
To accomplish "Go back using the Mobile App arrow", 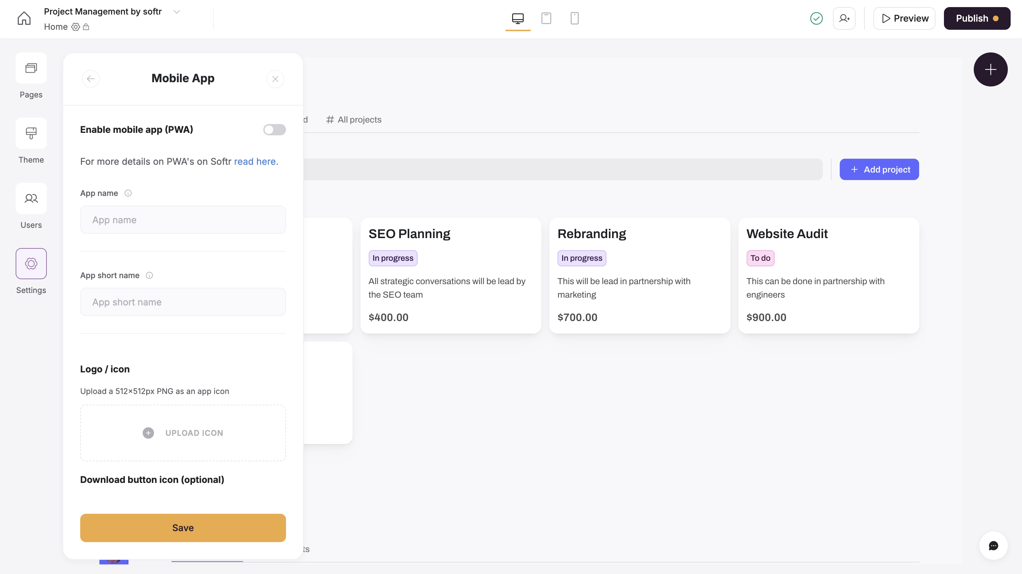I will (x=91, y=79).
